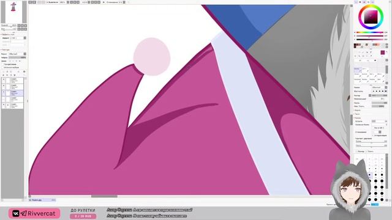This screenshot has width=392, height=220.
Task: Toggle visibility of the bottom layer
Action: coord(4,105)
